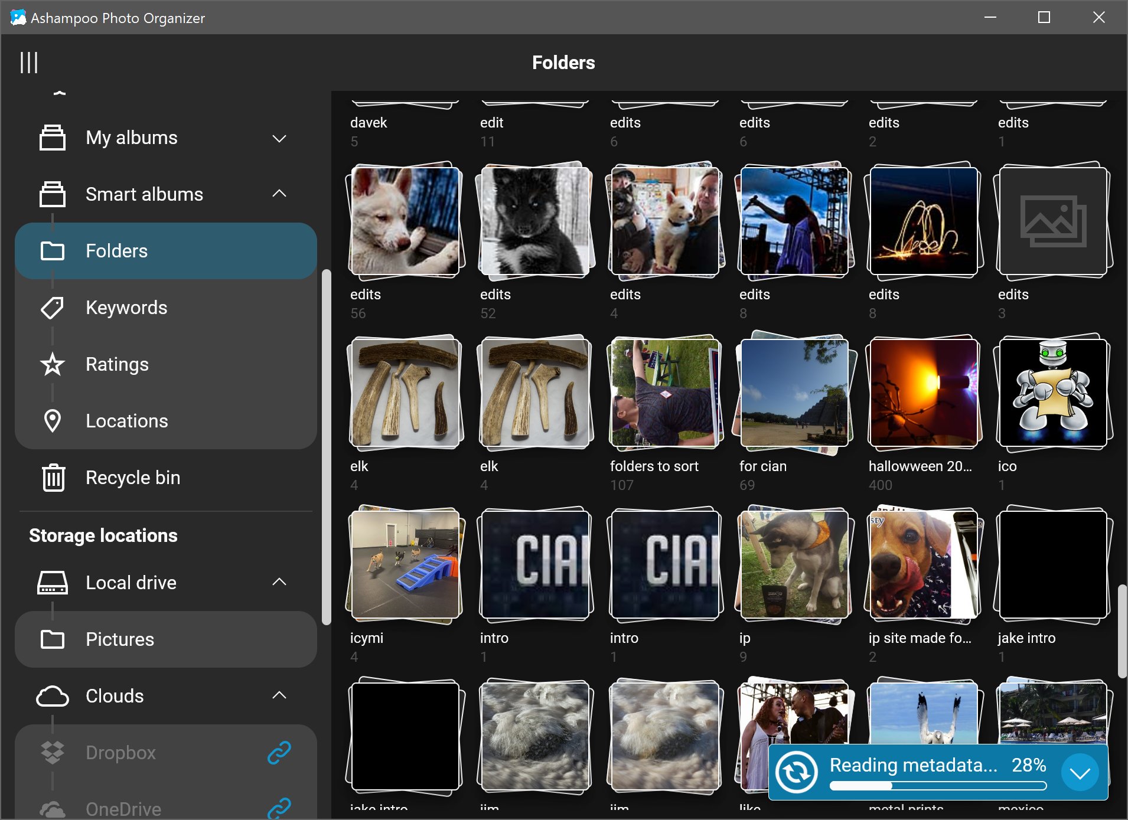The height and width of the screenshot is (820, 1128).
Task: Click the davek folder label
Action: point(369,122)
